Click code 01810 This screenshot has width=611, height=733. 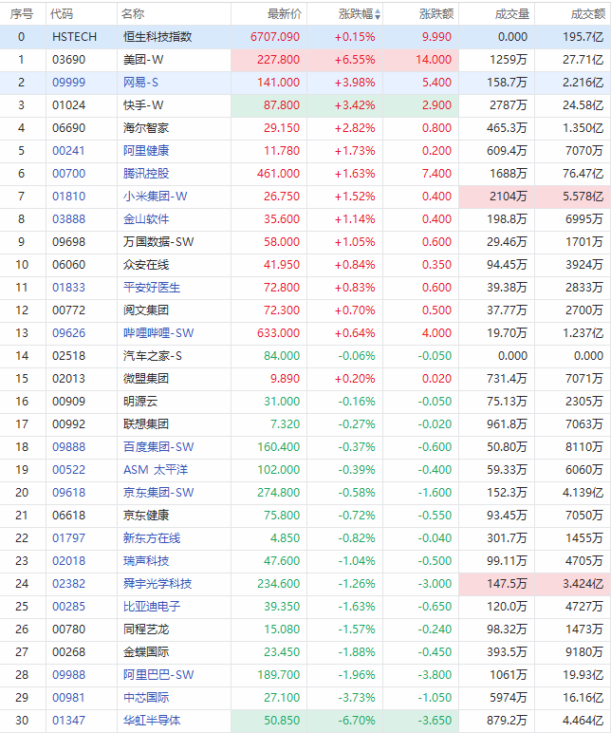(x=68, y=197)
